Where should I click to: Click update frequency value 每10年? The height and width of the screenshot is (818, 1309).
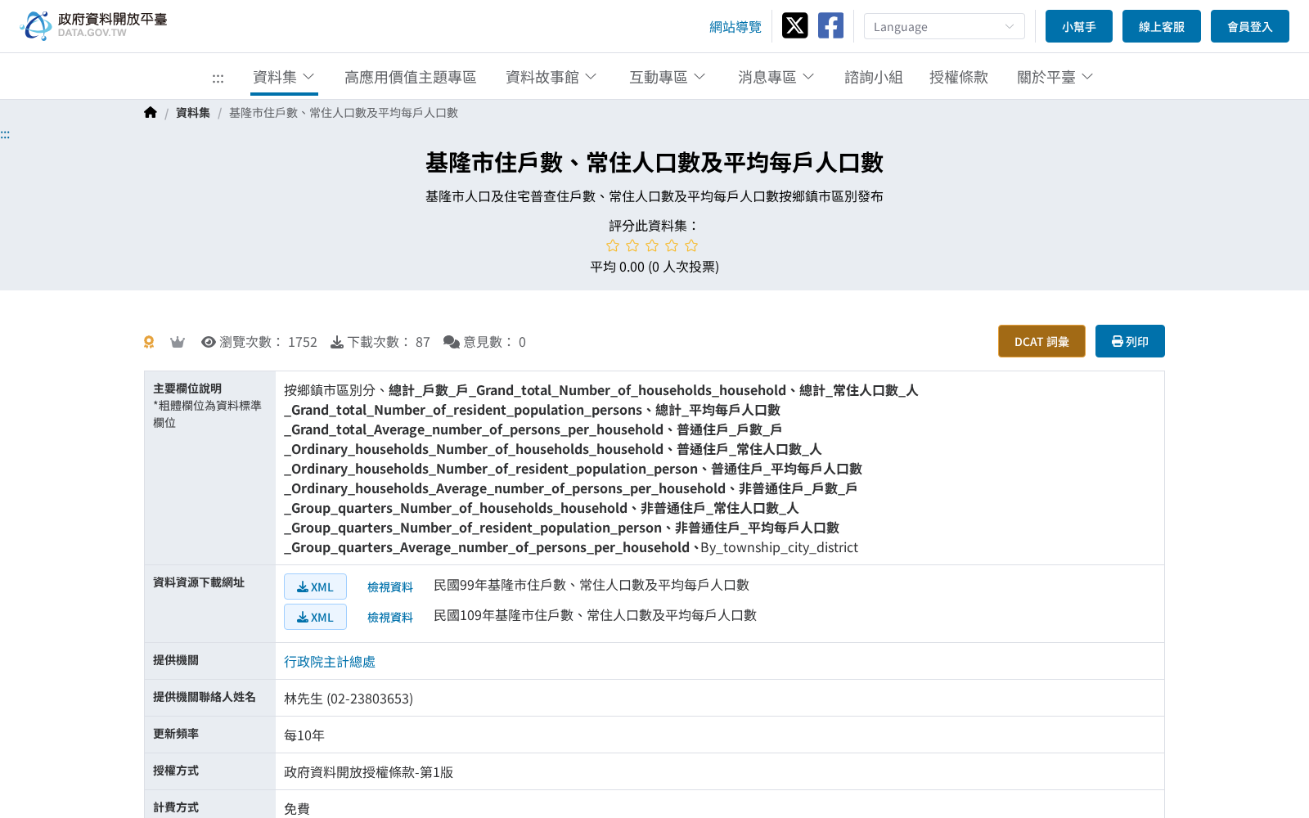click(x=304, y=735)
